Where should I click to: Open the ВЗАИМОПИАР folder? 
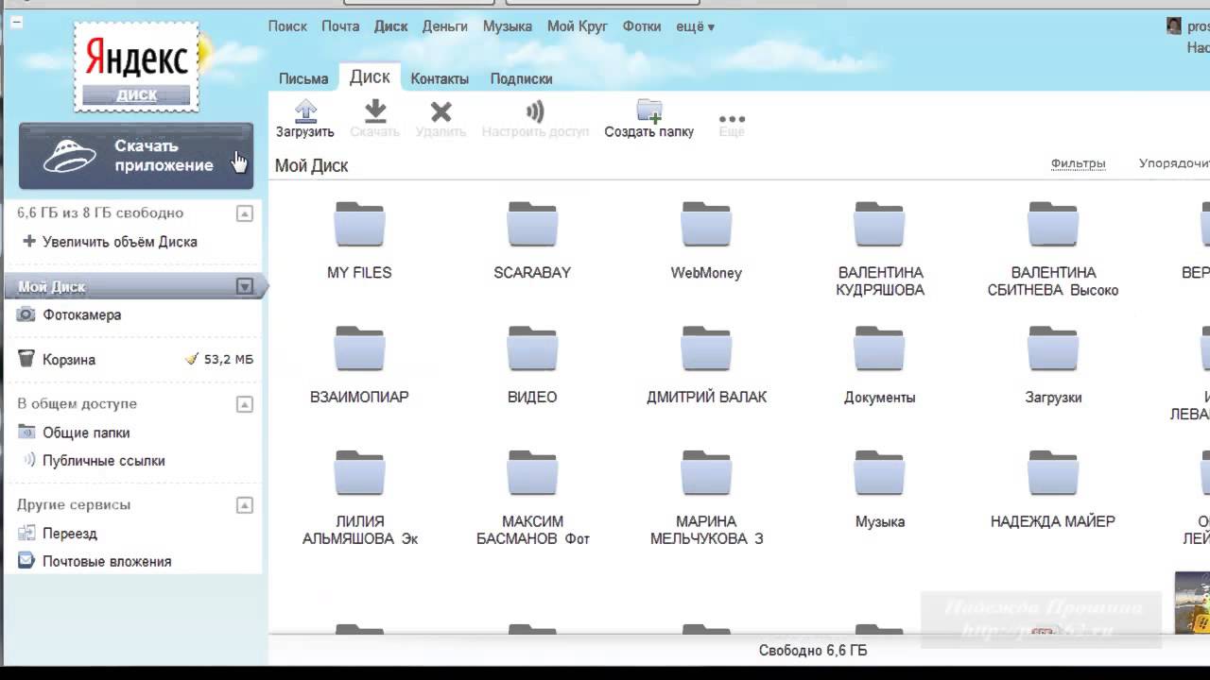pyautogui.click(x=359, y=348)
